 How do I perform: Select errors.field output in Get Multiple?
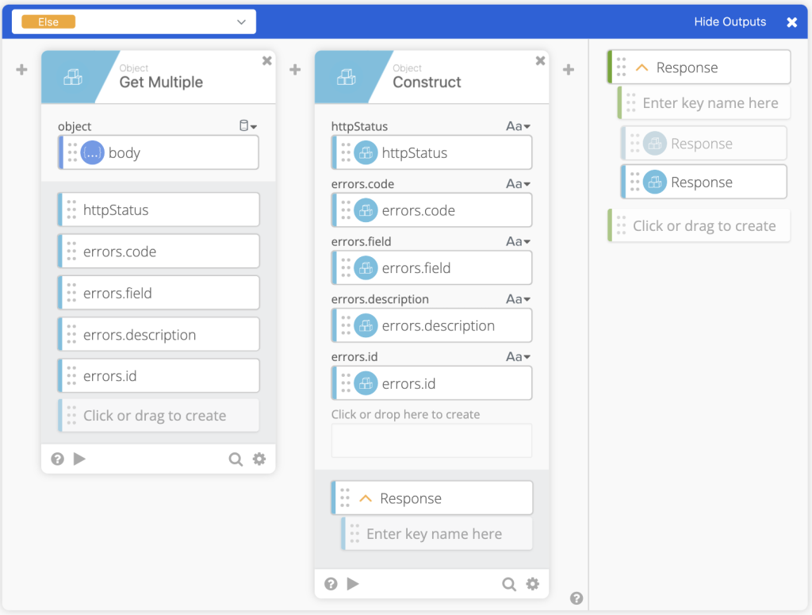click(159, 293)
